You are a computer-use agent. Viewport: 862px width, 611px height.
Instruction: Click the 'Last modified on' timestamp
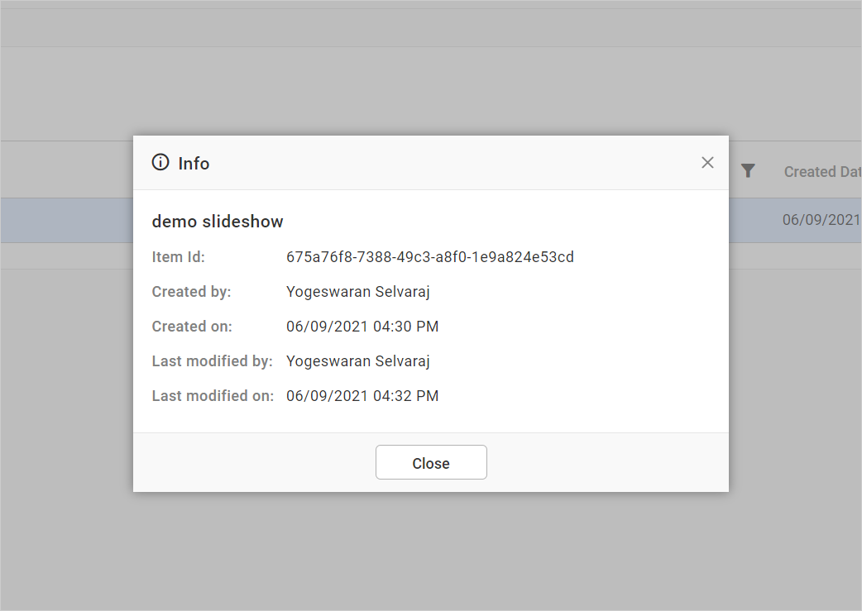coord(362,395)
